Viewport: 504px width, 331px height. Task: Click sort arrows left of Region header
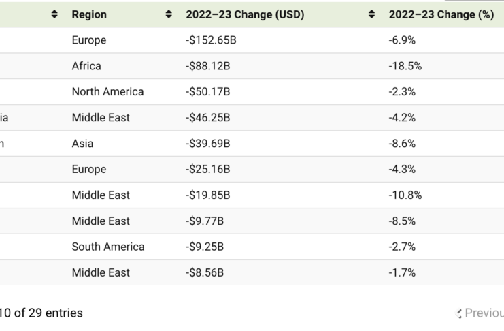pos(54,14)
